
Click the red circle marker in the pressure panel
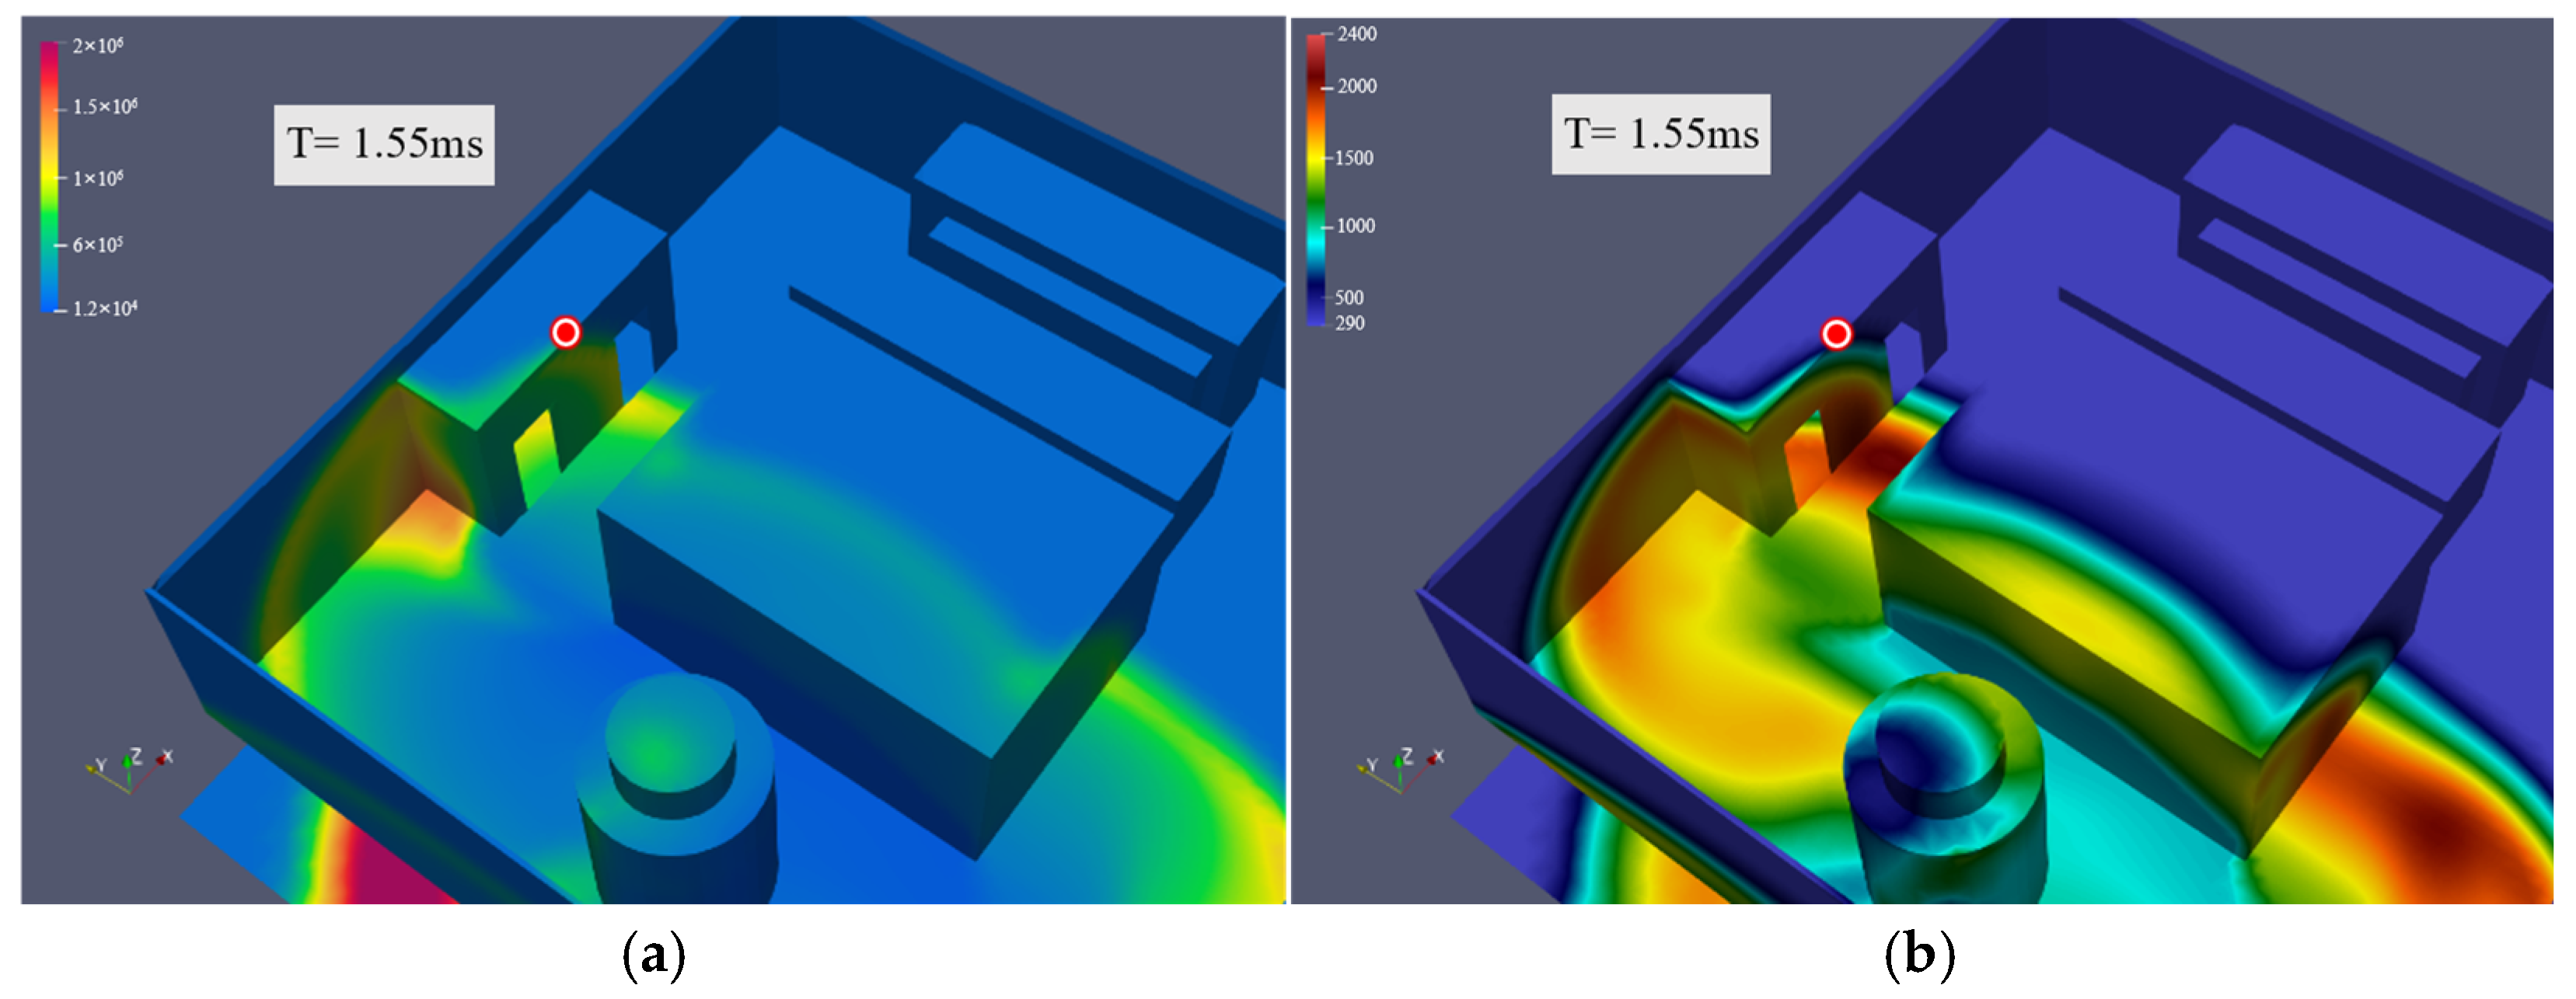point(566,332)
